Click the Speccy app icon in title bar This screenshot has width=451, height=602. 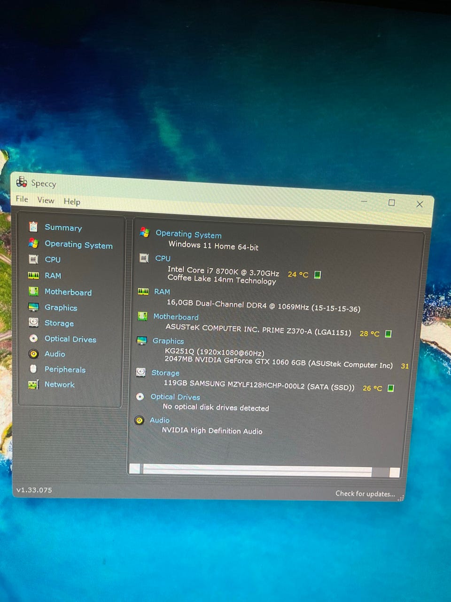[x=22, y=182]
